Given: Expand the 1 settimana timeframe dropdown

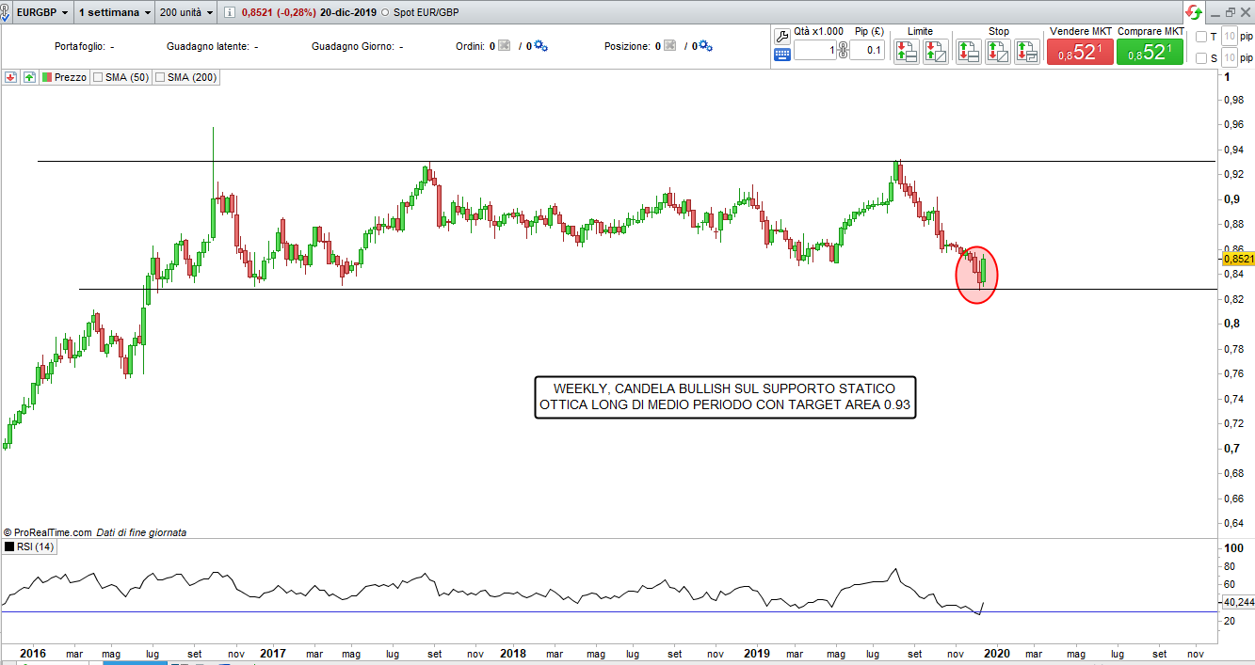Looking at the screenshot, I should [x=114, y=13].
